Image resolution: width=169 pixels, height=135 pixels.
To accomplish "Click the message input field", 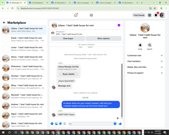I will click(90, 124).
